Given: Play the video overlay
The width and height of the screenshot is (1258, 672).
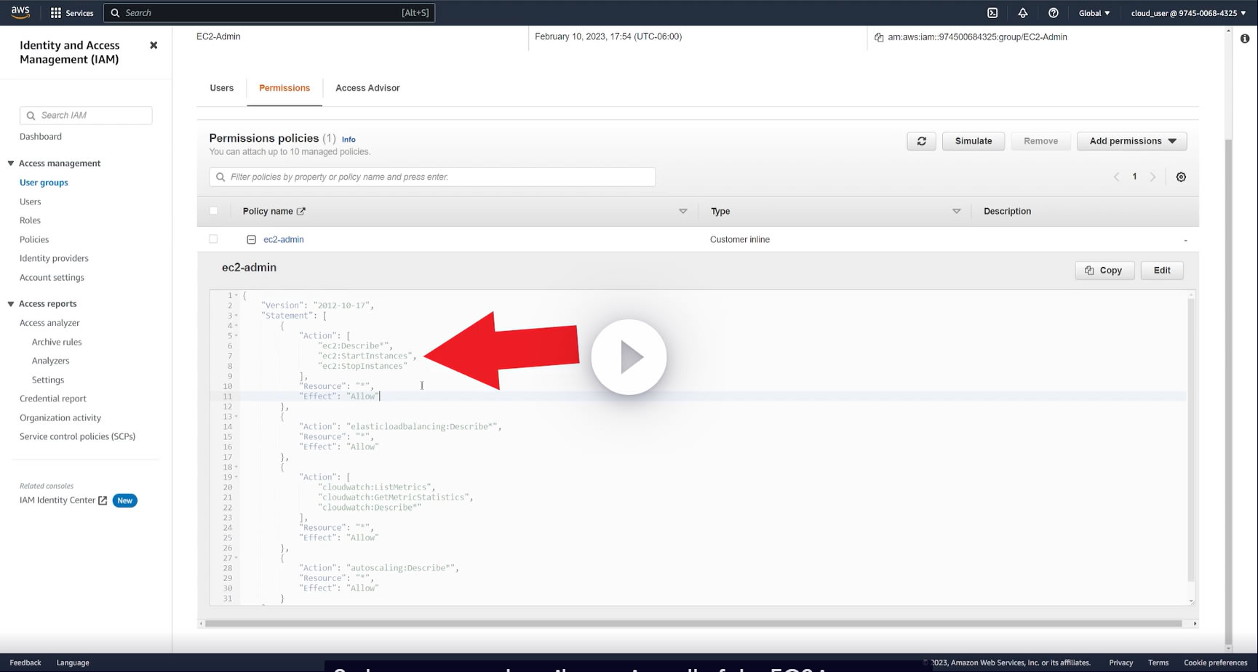Looking at the screenshot, I should (629, 357).
